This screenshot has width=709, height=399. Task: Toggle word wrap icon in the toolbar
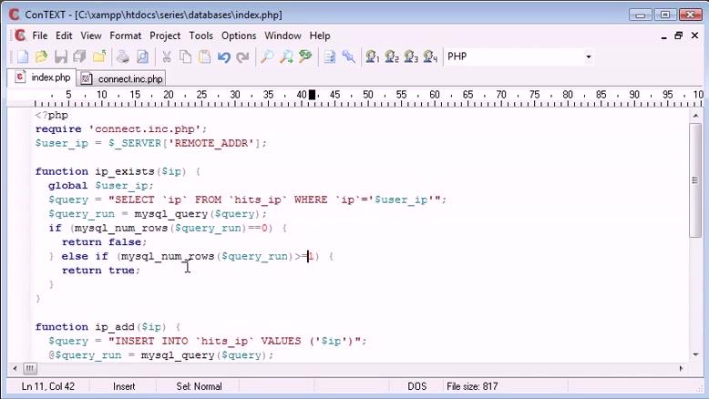(330, 57)
